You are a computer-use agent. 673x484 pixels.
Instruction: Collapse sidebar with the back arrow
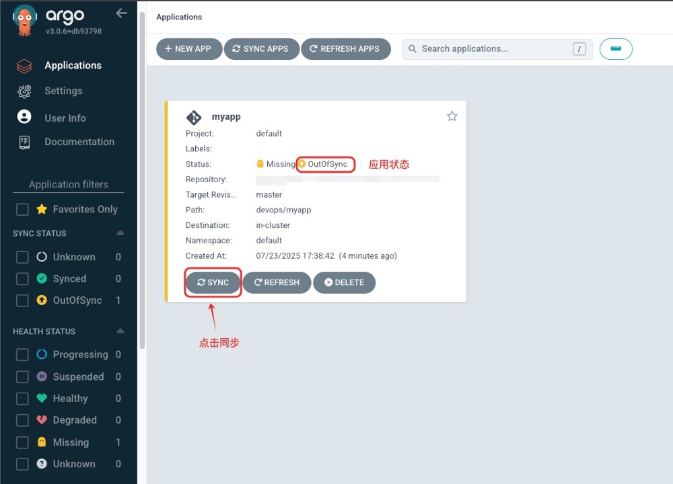[x=122, y=13]
